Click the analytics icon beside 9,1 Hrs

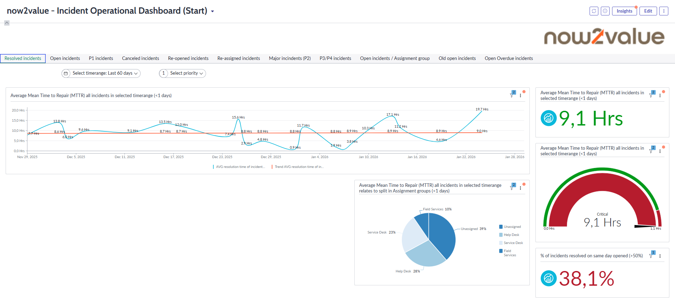(x=548, y=118)
